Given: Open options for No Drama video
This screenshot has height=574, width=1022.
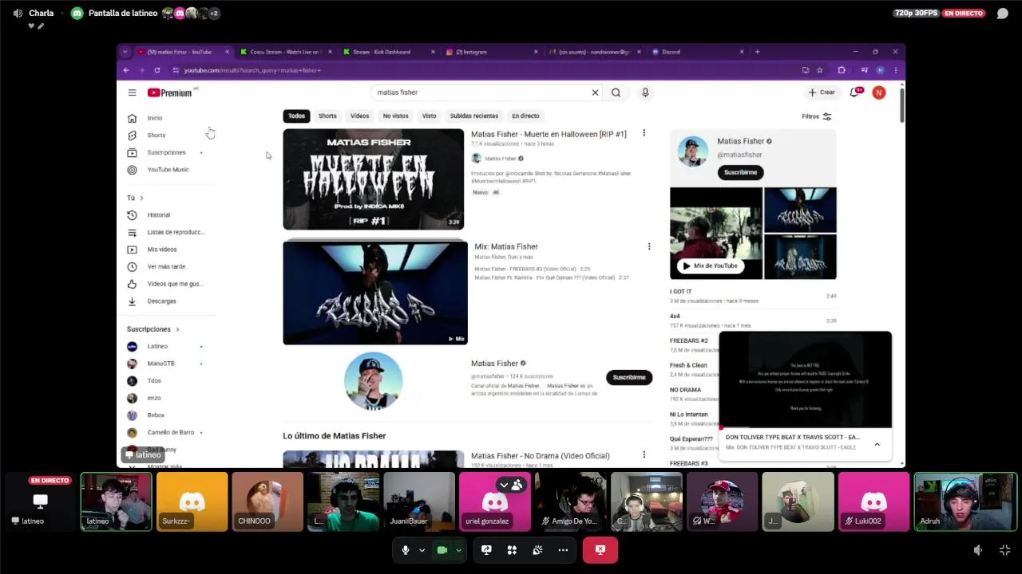Looking at the screenshot, I should (644, 454).
